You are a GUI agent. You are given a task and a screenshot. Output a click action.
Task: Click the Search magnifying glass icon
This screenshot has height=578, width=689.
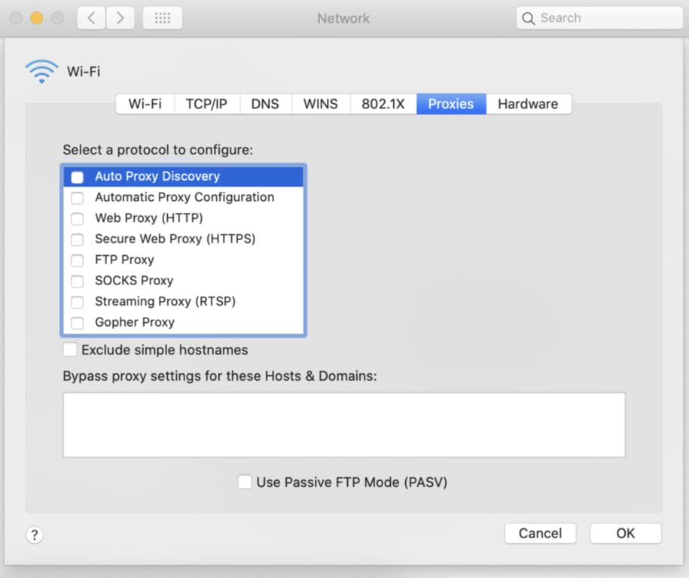point(529,17)
